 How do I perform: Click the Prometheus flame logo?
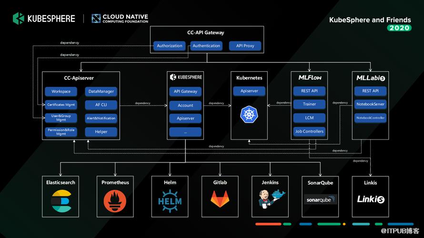(115, 201)
